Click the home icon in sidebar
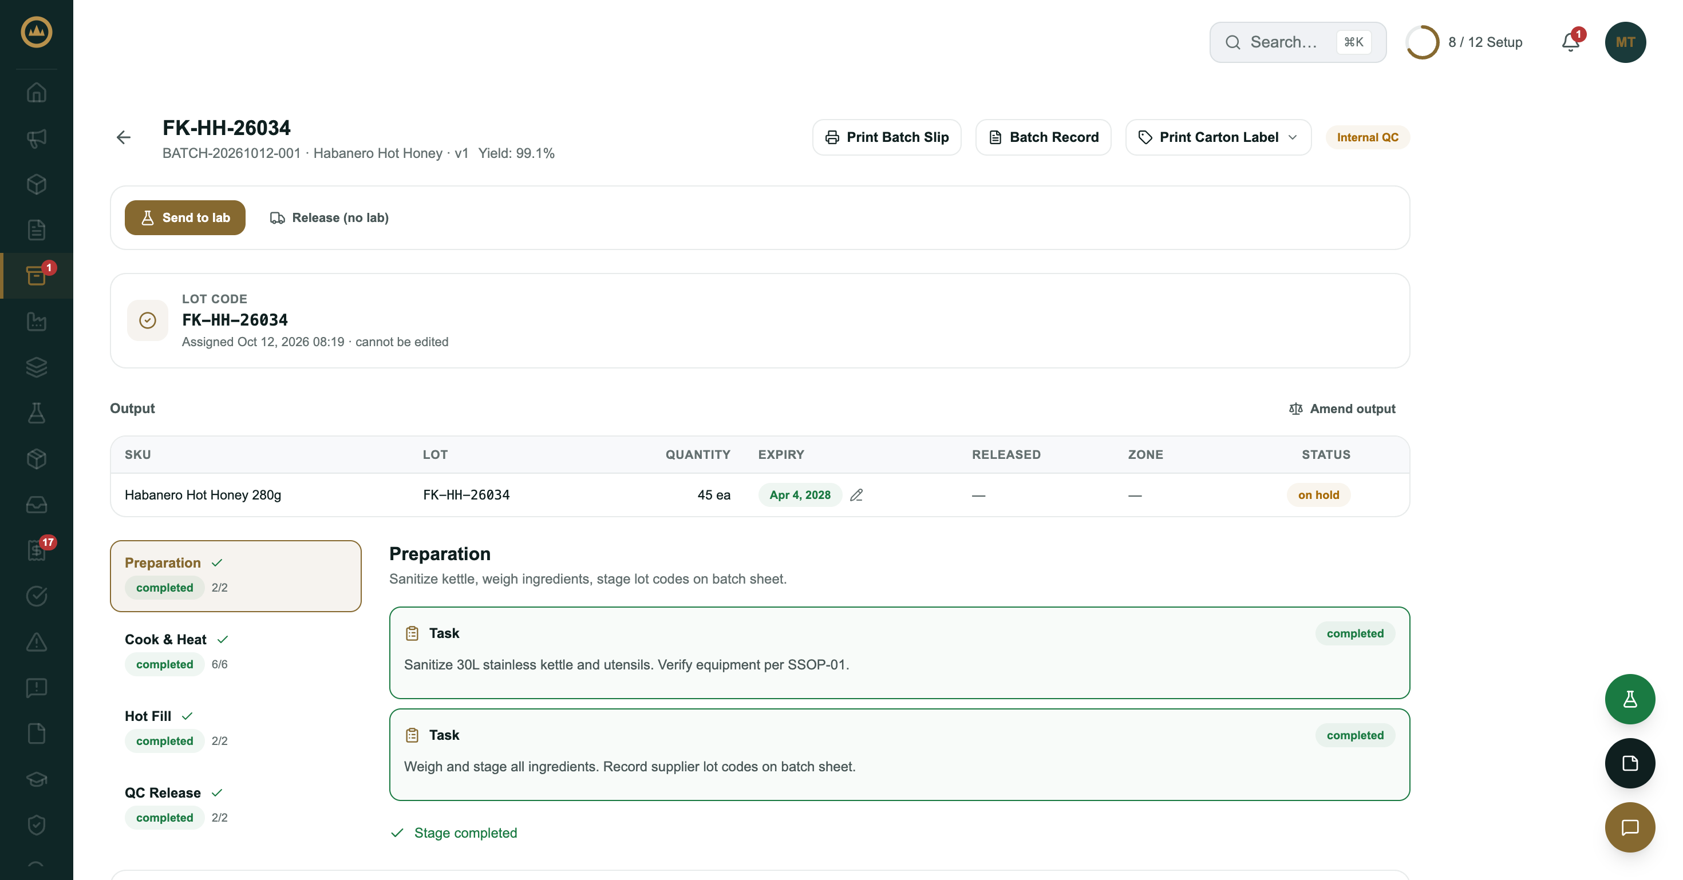Viewport: 1683px width, 880px height. (37, 93)
